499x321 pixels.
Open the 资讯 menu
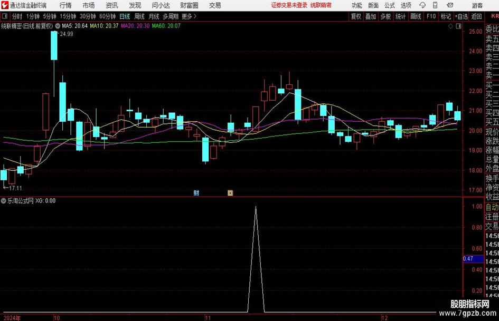[112, 5]
